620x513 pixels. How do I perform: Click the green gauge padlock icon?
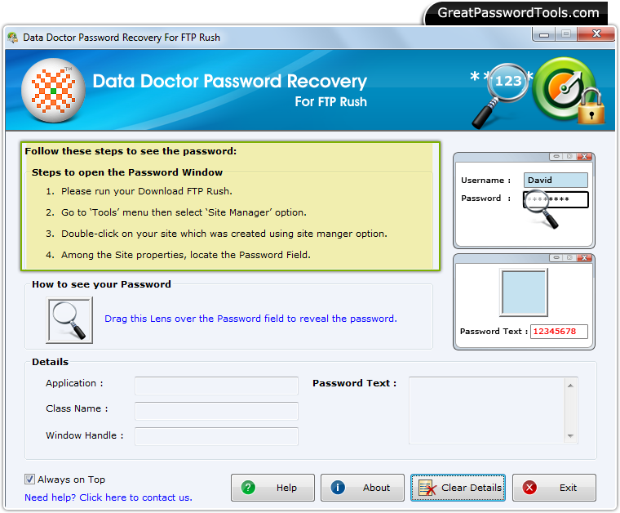click(569, 90)
